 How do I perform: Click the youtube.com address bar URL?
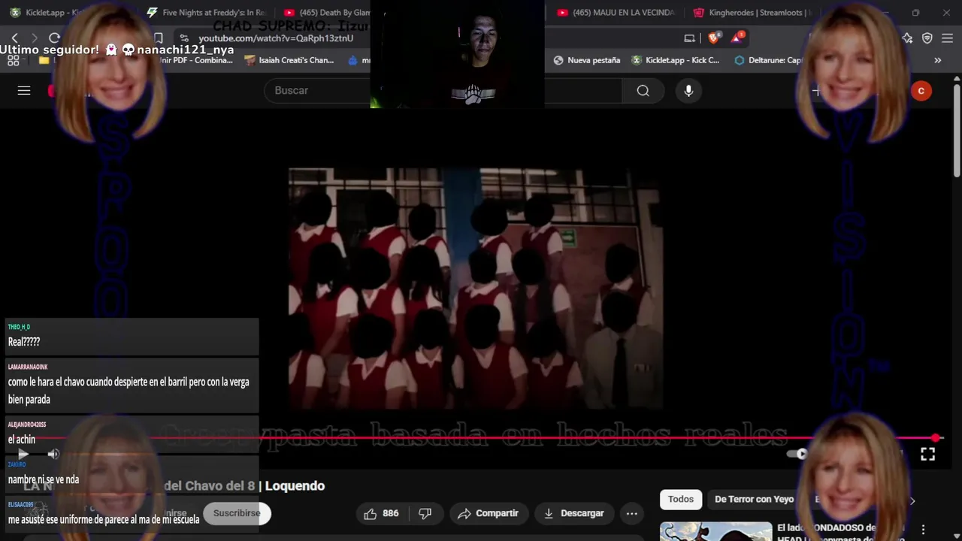click(x=276, y=38)
